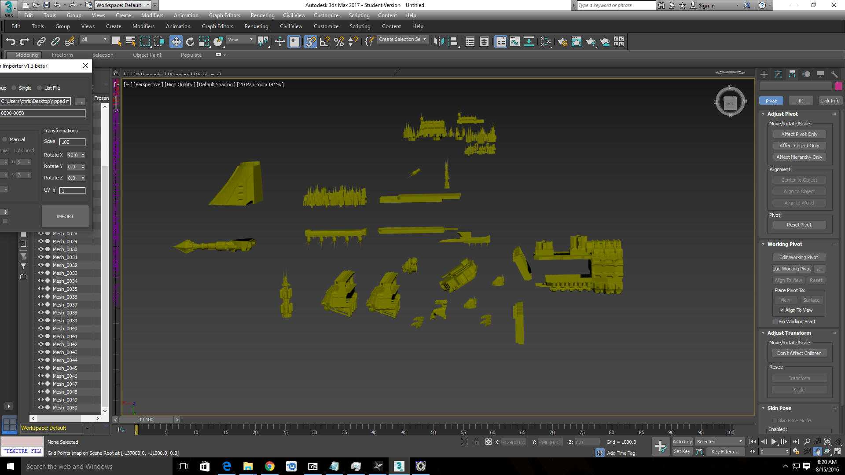Select the Single radio button
The width and height of the screenshot is (845, 475).
tap(14, 88)
